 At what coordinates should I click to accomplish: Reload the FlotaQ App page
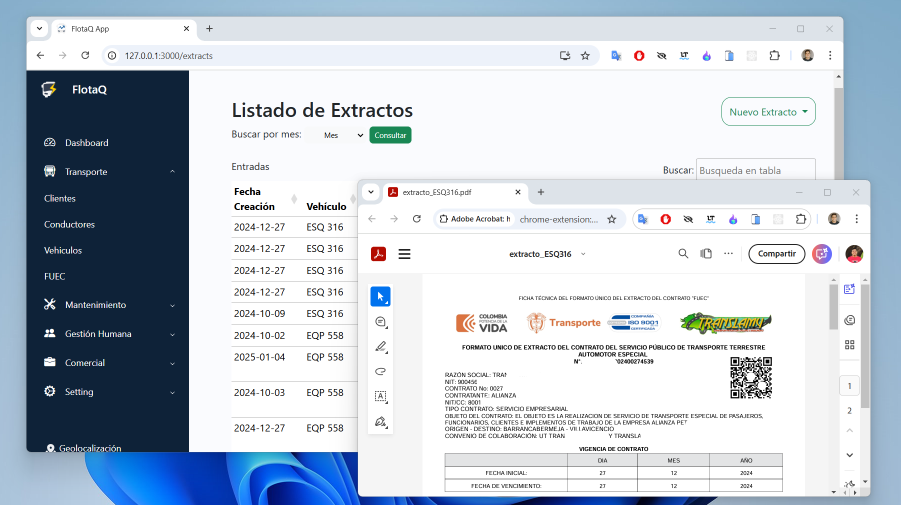pyautogui.click(x=85, y=55)
